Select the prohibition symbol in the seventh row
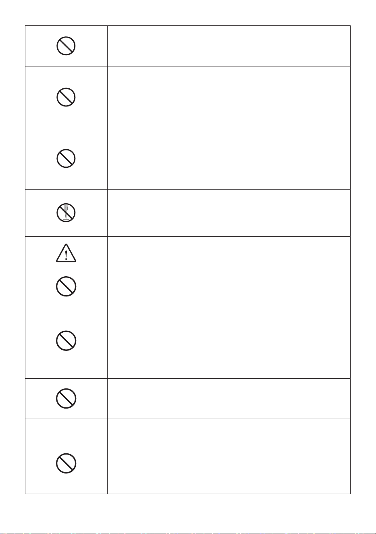 click(66, 340)
